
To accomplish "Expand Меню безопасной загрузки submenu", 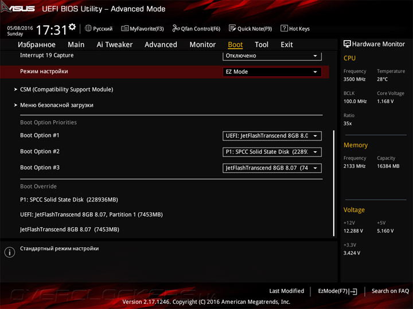I will pyautogui.click(x=57, y=105).
